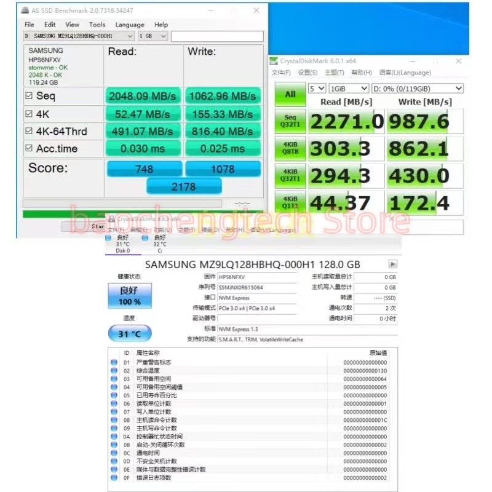Screen dimensions: 492x492
Task: Click the status dot for 已用寿命百分比 row
Action: pos(114,395)
